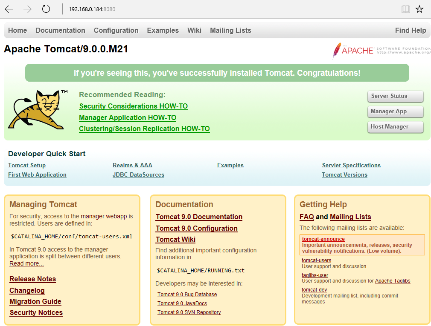Open Tomcat 9.0 JavaDocs link

tap(182, 303)
